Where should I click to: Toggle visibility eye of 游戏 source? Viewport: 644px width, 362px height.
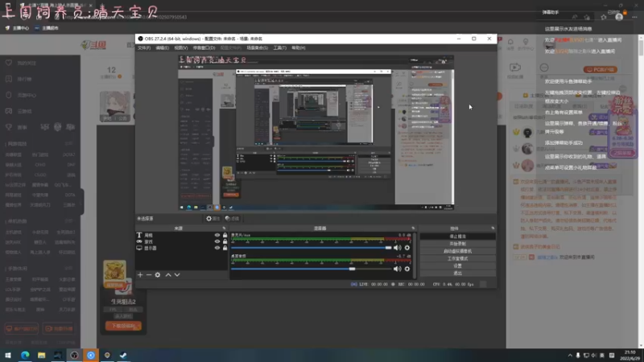click(x=217, y=242)
